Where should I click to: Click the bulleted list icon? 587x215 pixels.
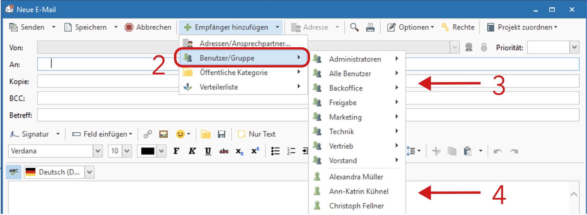coord(275,151)
